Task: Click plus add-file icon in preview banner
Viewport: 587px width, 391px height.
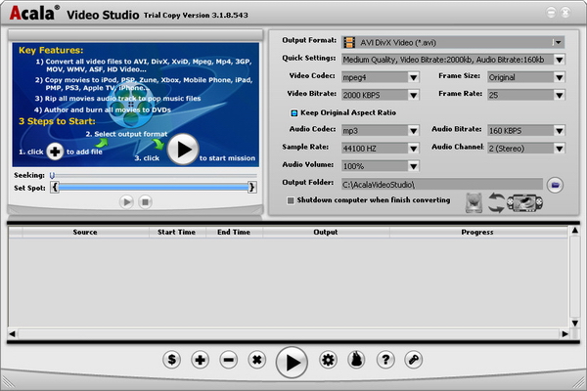Action: (55, 152)
